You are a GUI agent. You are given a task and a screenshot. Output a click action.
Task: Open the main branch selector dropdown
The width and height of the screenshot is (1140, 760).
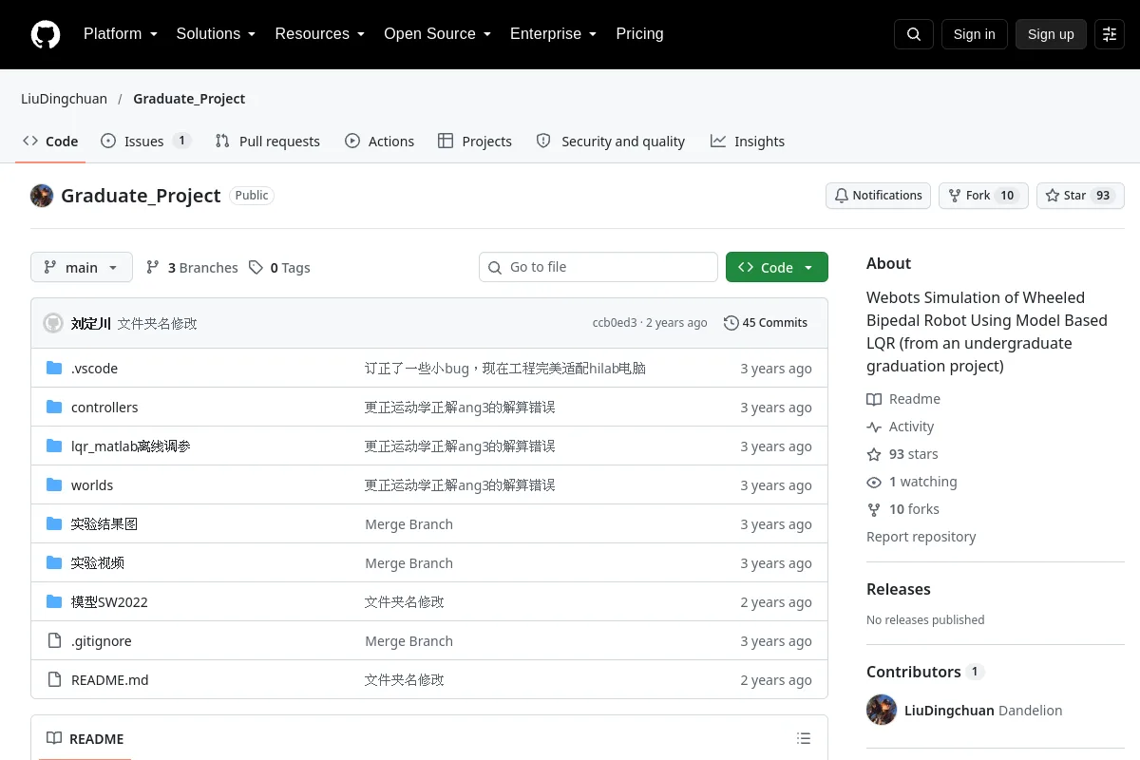point(82,268)
